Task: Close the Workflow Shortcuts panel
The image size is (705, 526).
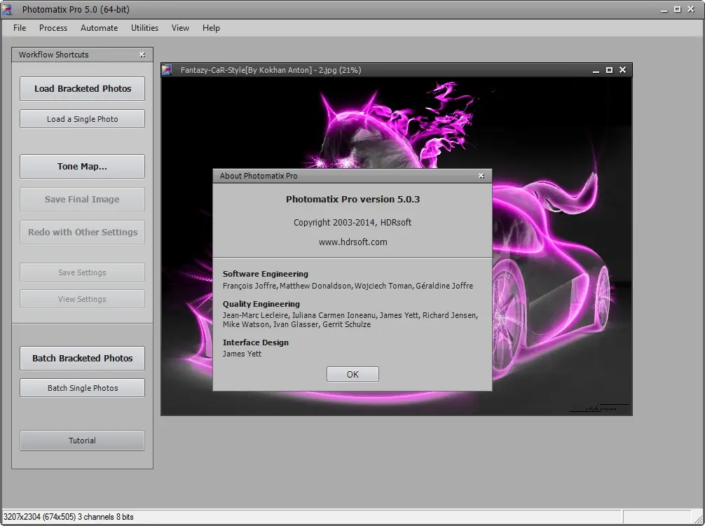Action: coord(142,55)
